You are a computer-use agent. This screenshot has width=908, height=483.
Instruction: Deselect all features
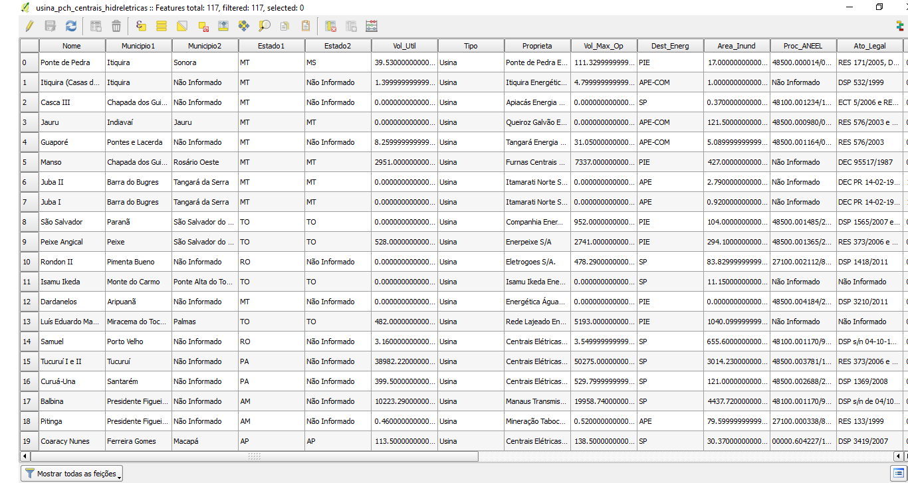click(x=203, y=26)
